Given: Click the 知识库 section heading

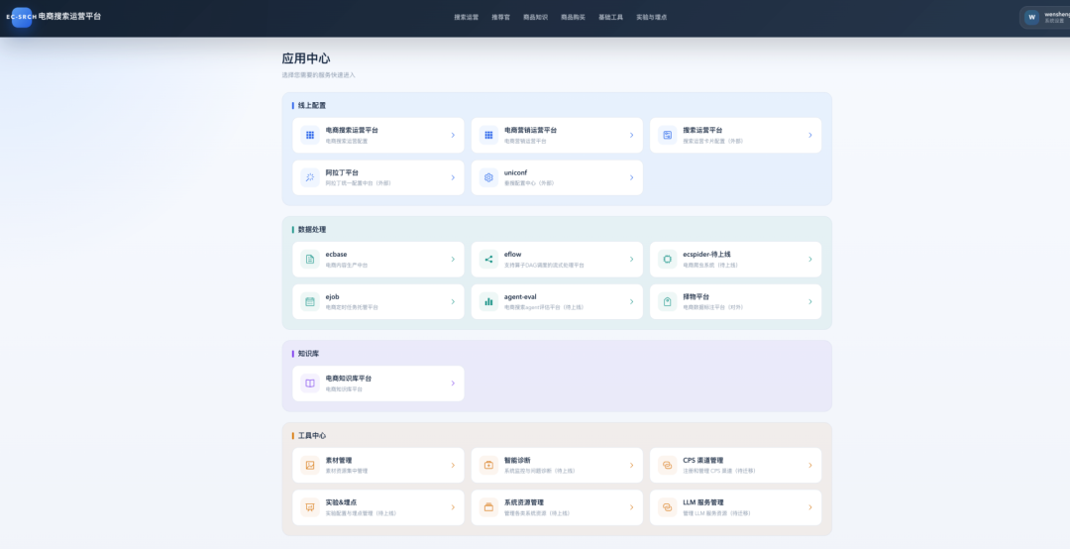Looking at the screenshot, I should coord(308,354).
